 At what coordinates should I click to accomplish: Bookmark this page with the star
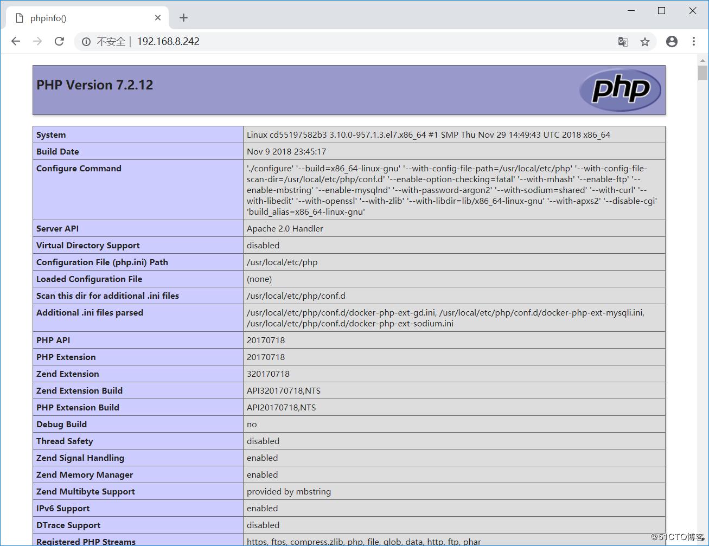click(645, 42)
